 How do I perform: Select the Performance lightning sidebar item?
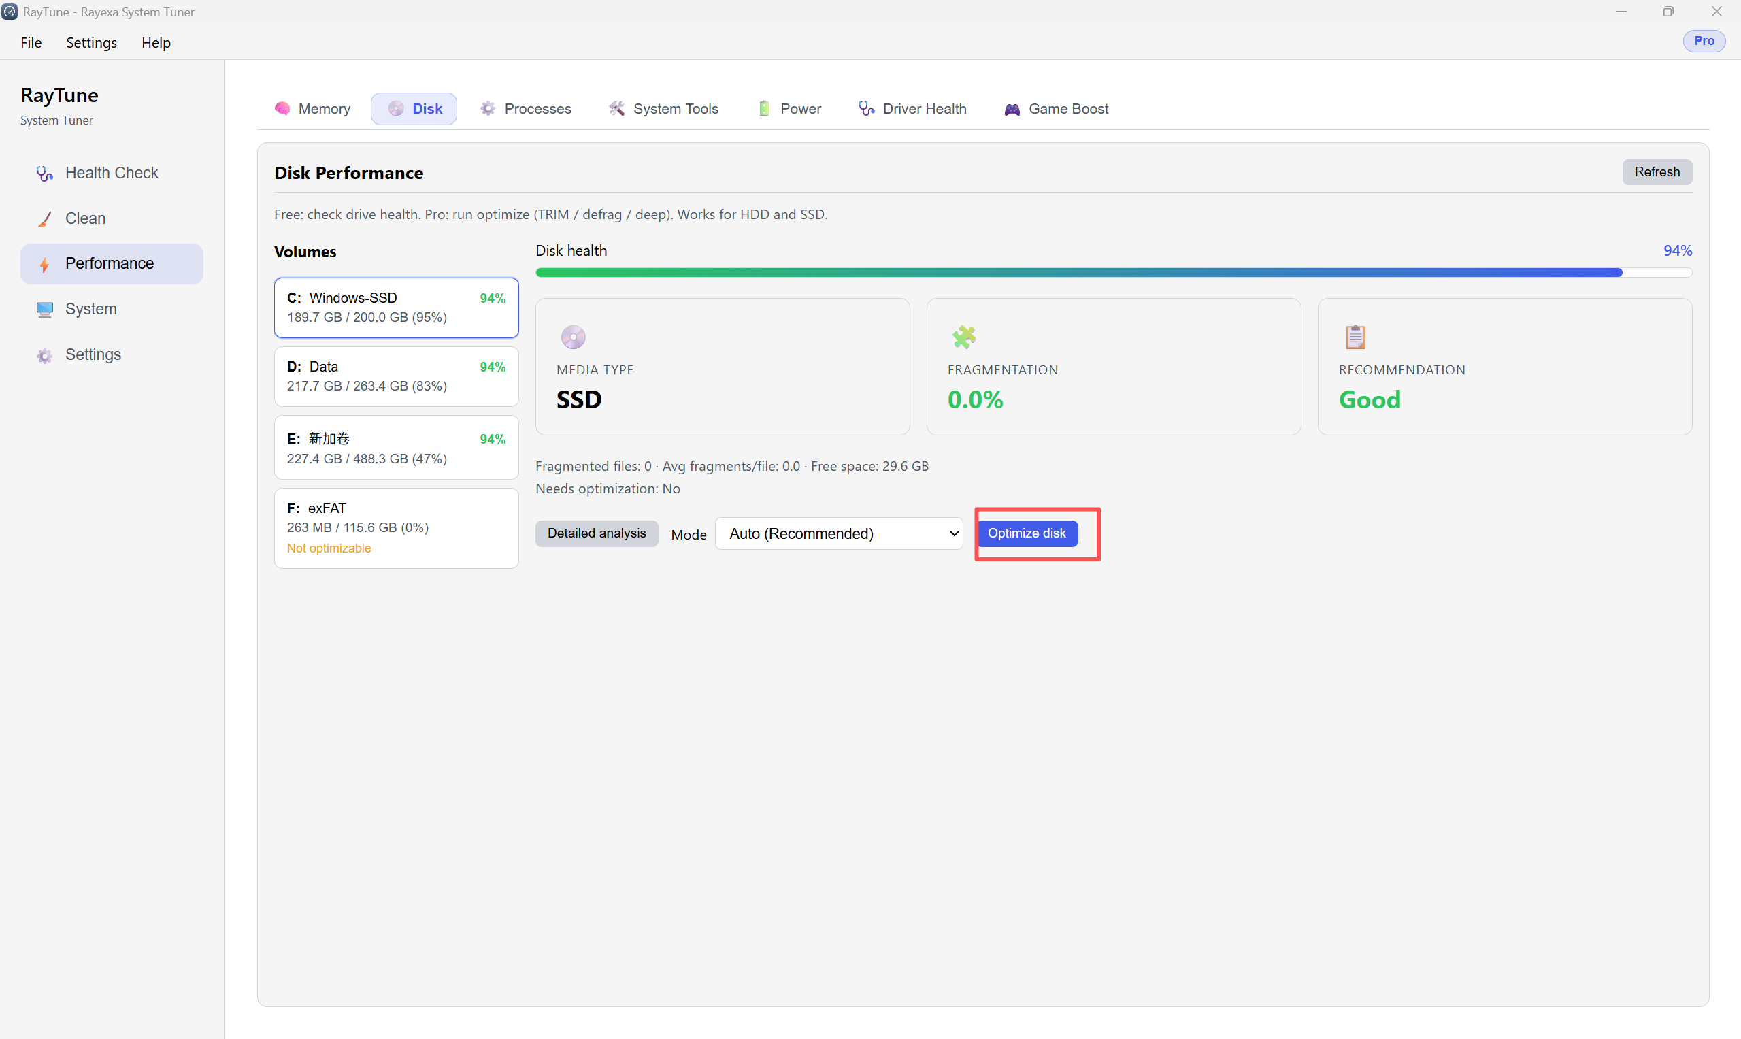(112, 264)
